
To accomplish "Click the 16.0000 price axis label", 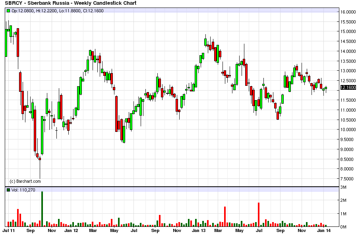I will pyautogui.click(x=348, y=12).
